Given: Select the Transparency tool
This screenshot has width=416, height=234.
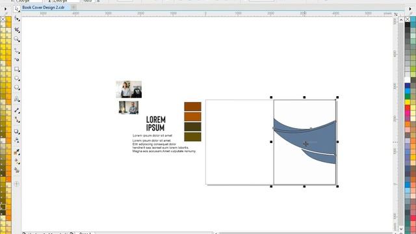Looking at the screenshot, I should (x=17, y=140).
